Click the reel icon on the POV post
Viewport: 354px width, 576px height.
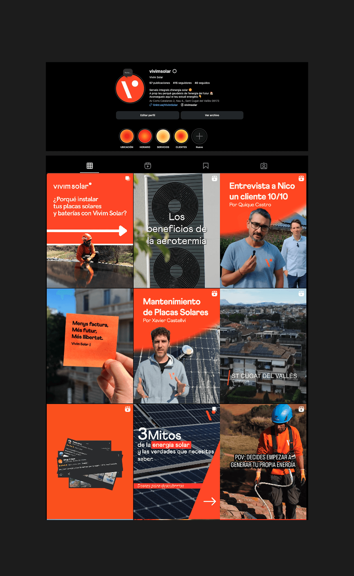pos(301,409)
